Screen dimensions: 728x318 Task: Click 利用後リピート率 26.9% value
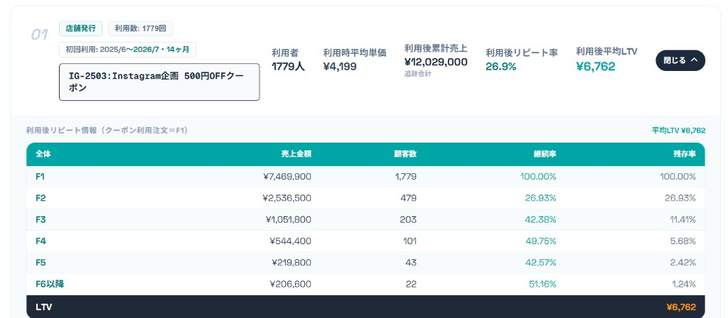pyautogui.click(x=500, y=66)
